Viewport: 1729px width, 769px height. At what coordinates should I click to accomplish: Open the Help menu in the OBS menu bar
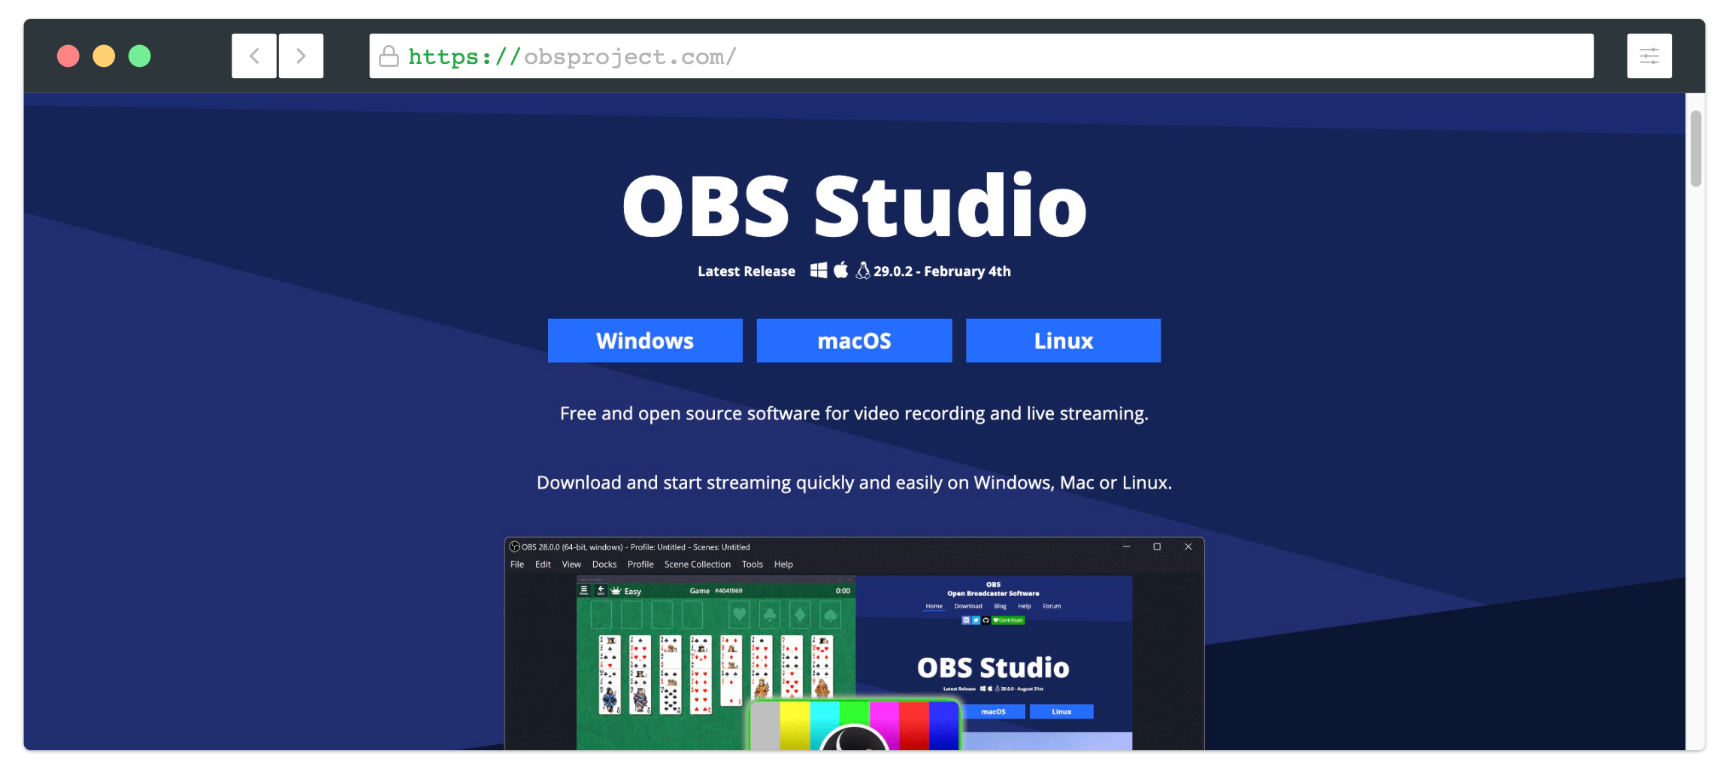[783, 565]
